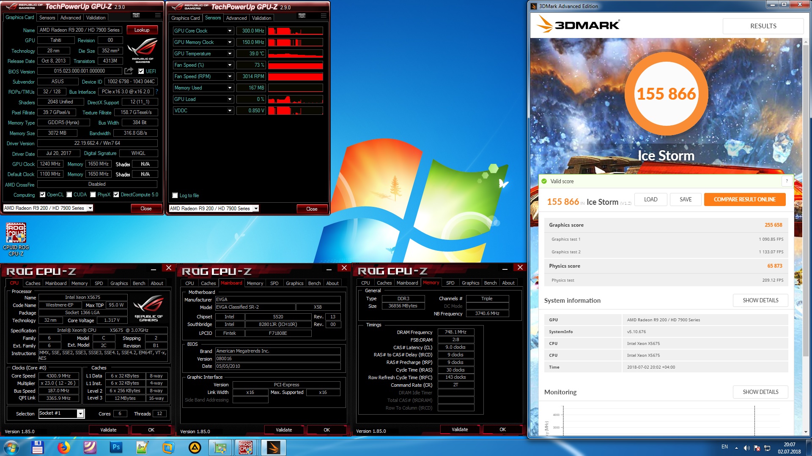
Task: Click the volume speaker icon in system tray
Action: [x=747, y=448]
